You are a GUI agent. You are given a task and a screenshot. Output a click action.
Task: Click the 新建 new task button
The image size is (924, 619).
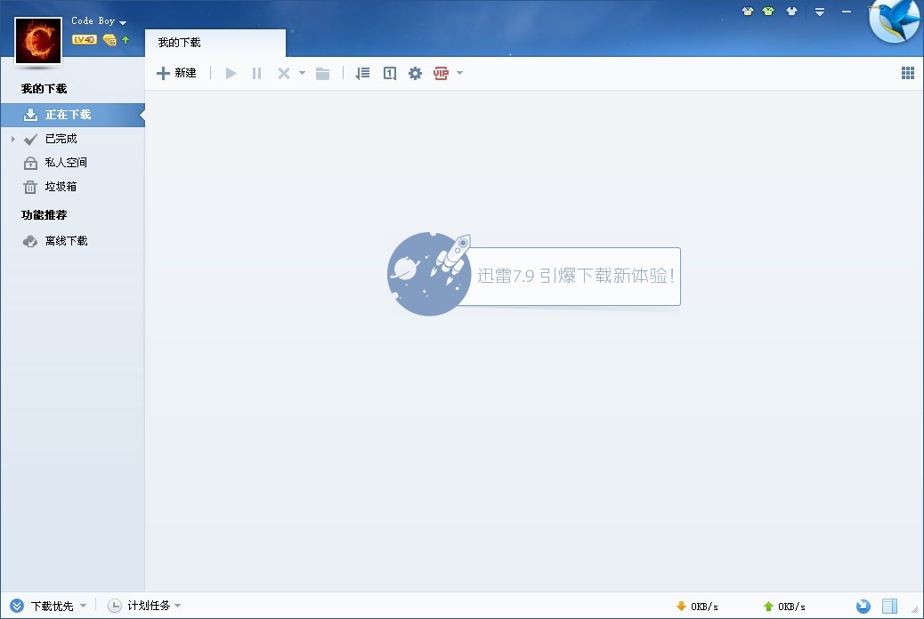coord(176,73)
